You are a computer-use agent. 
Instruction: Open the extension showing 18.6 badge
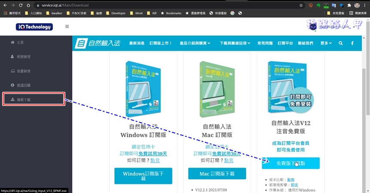click(x=326, y=6)
